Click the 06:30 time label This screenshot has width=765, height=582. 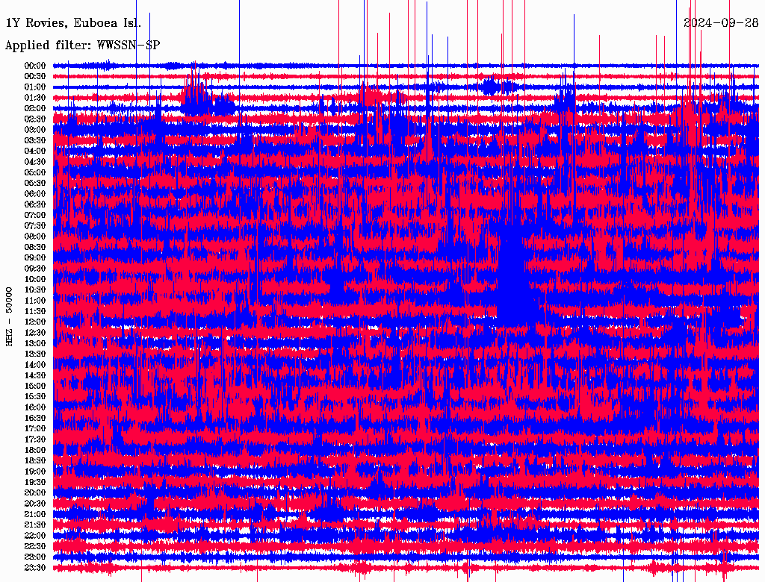click(35, 204)
